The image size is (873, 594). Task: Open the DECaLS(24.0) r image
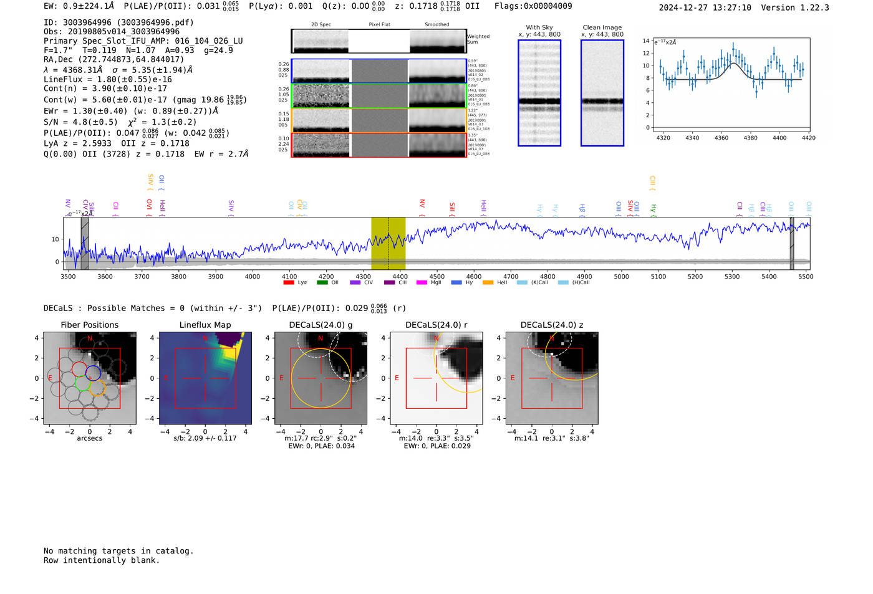[x=436, y=378]
